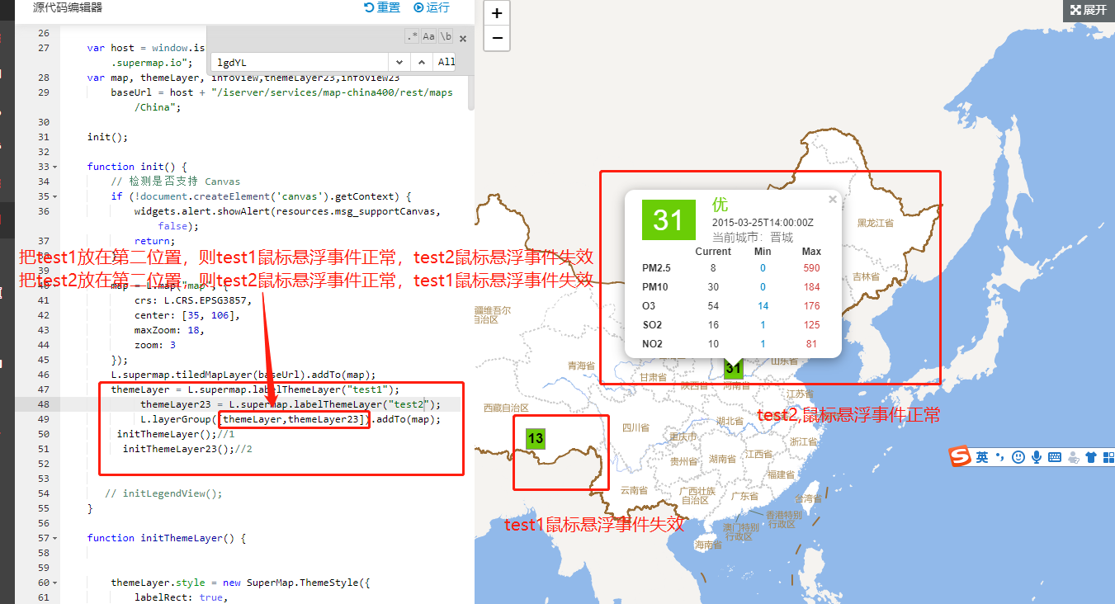
Task: Click 'labelRect: true,' code line
Action: coord(181,597)
